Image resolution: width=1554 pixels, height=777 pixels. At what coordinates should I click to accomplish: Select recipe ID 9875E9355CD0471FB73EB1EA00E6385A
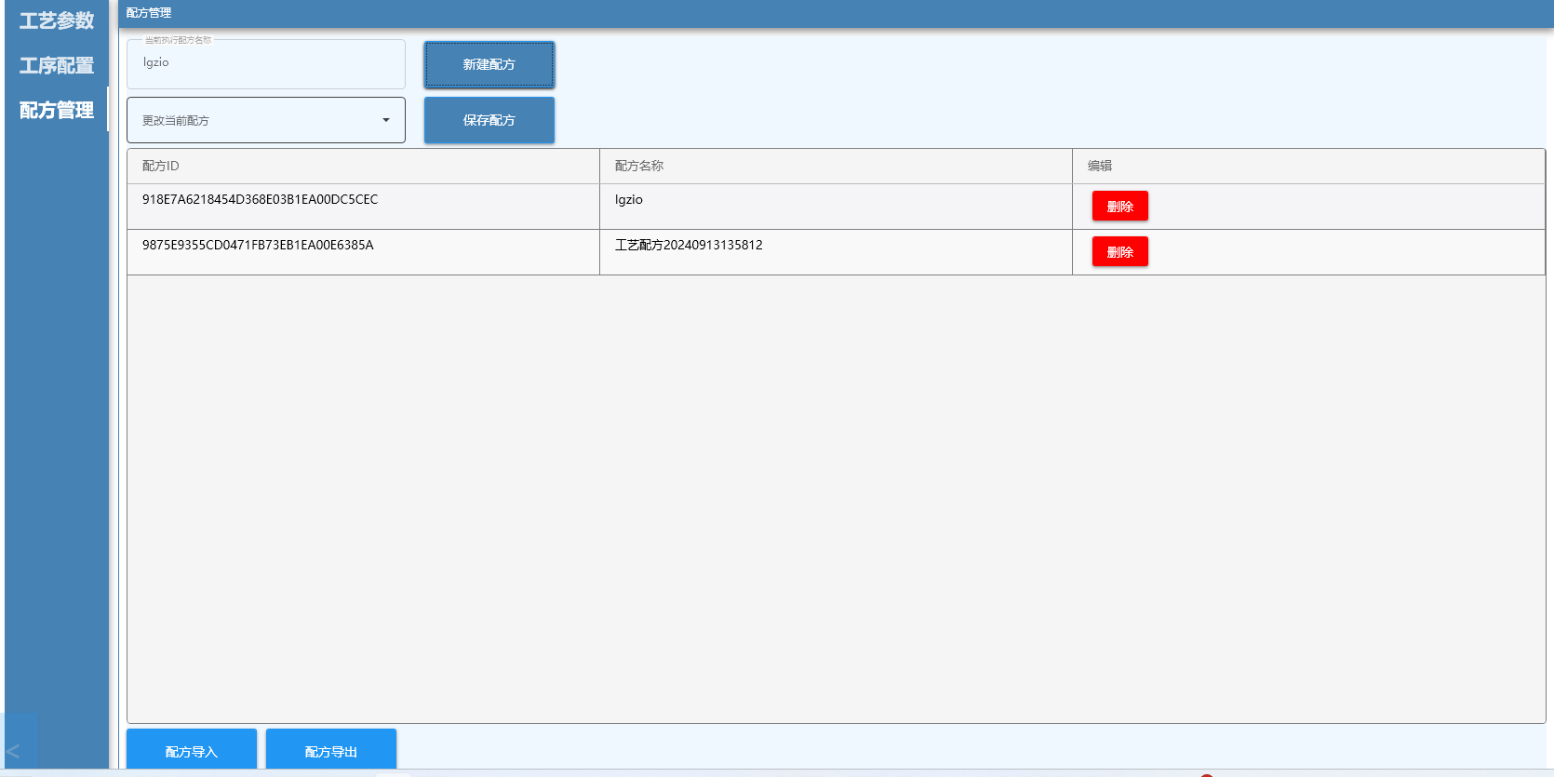point(258,245)
